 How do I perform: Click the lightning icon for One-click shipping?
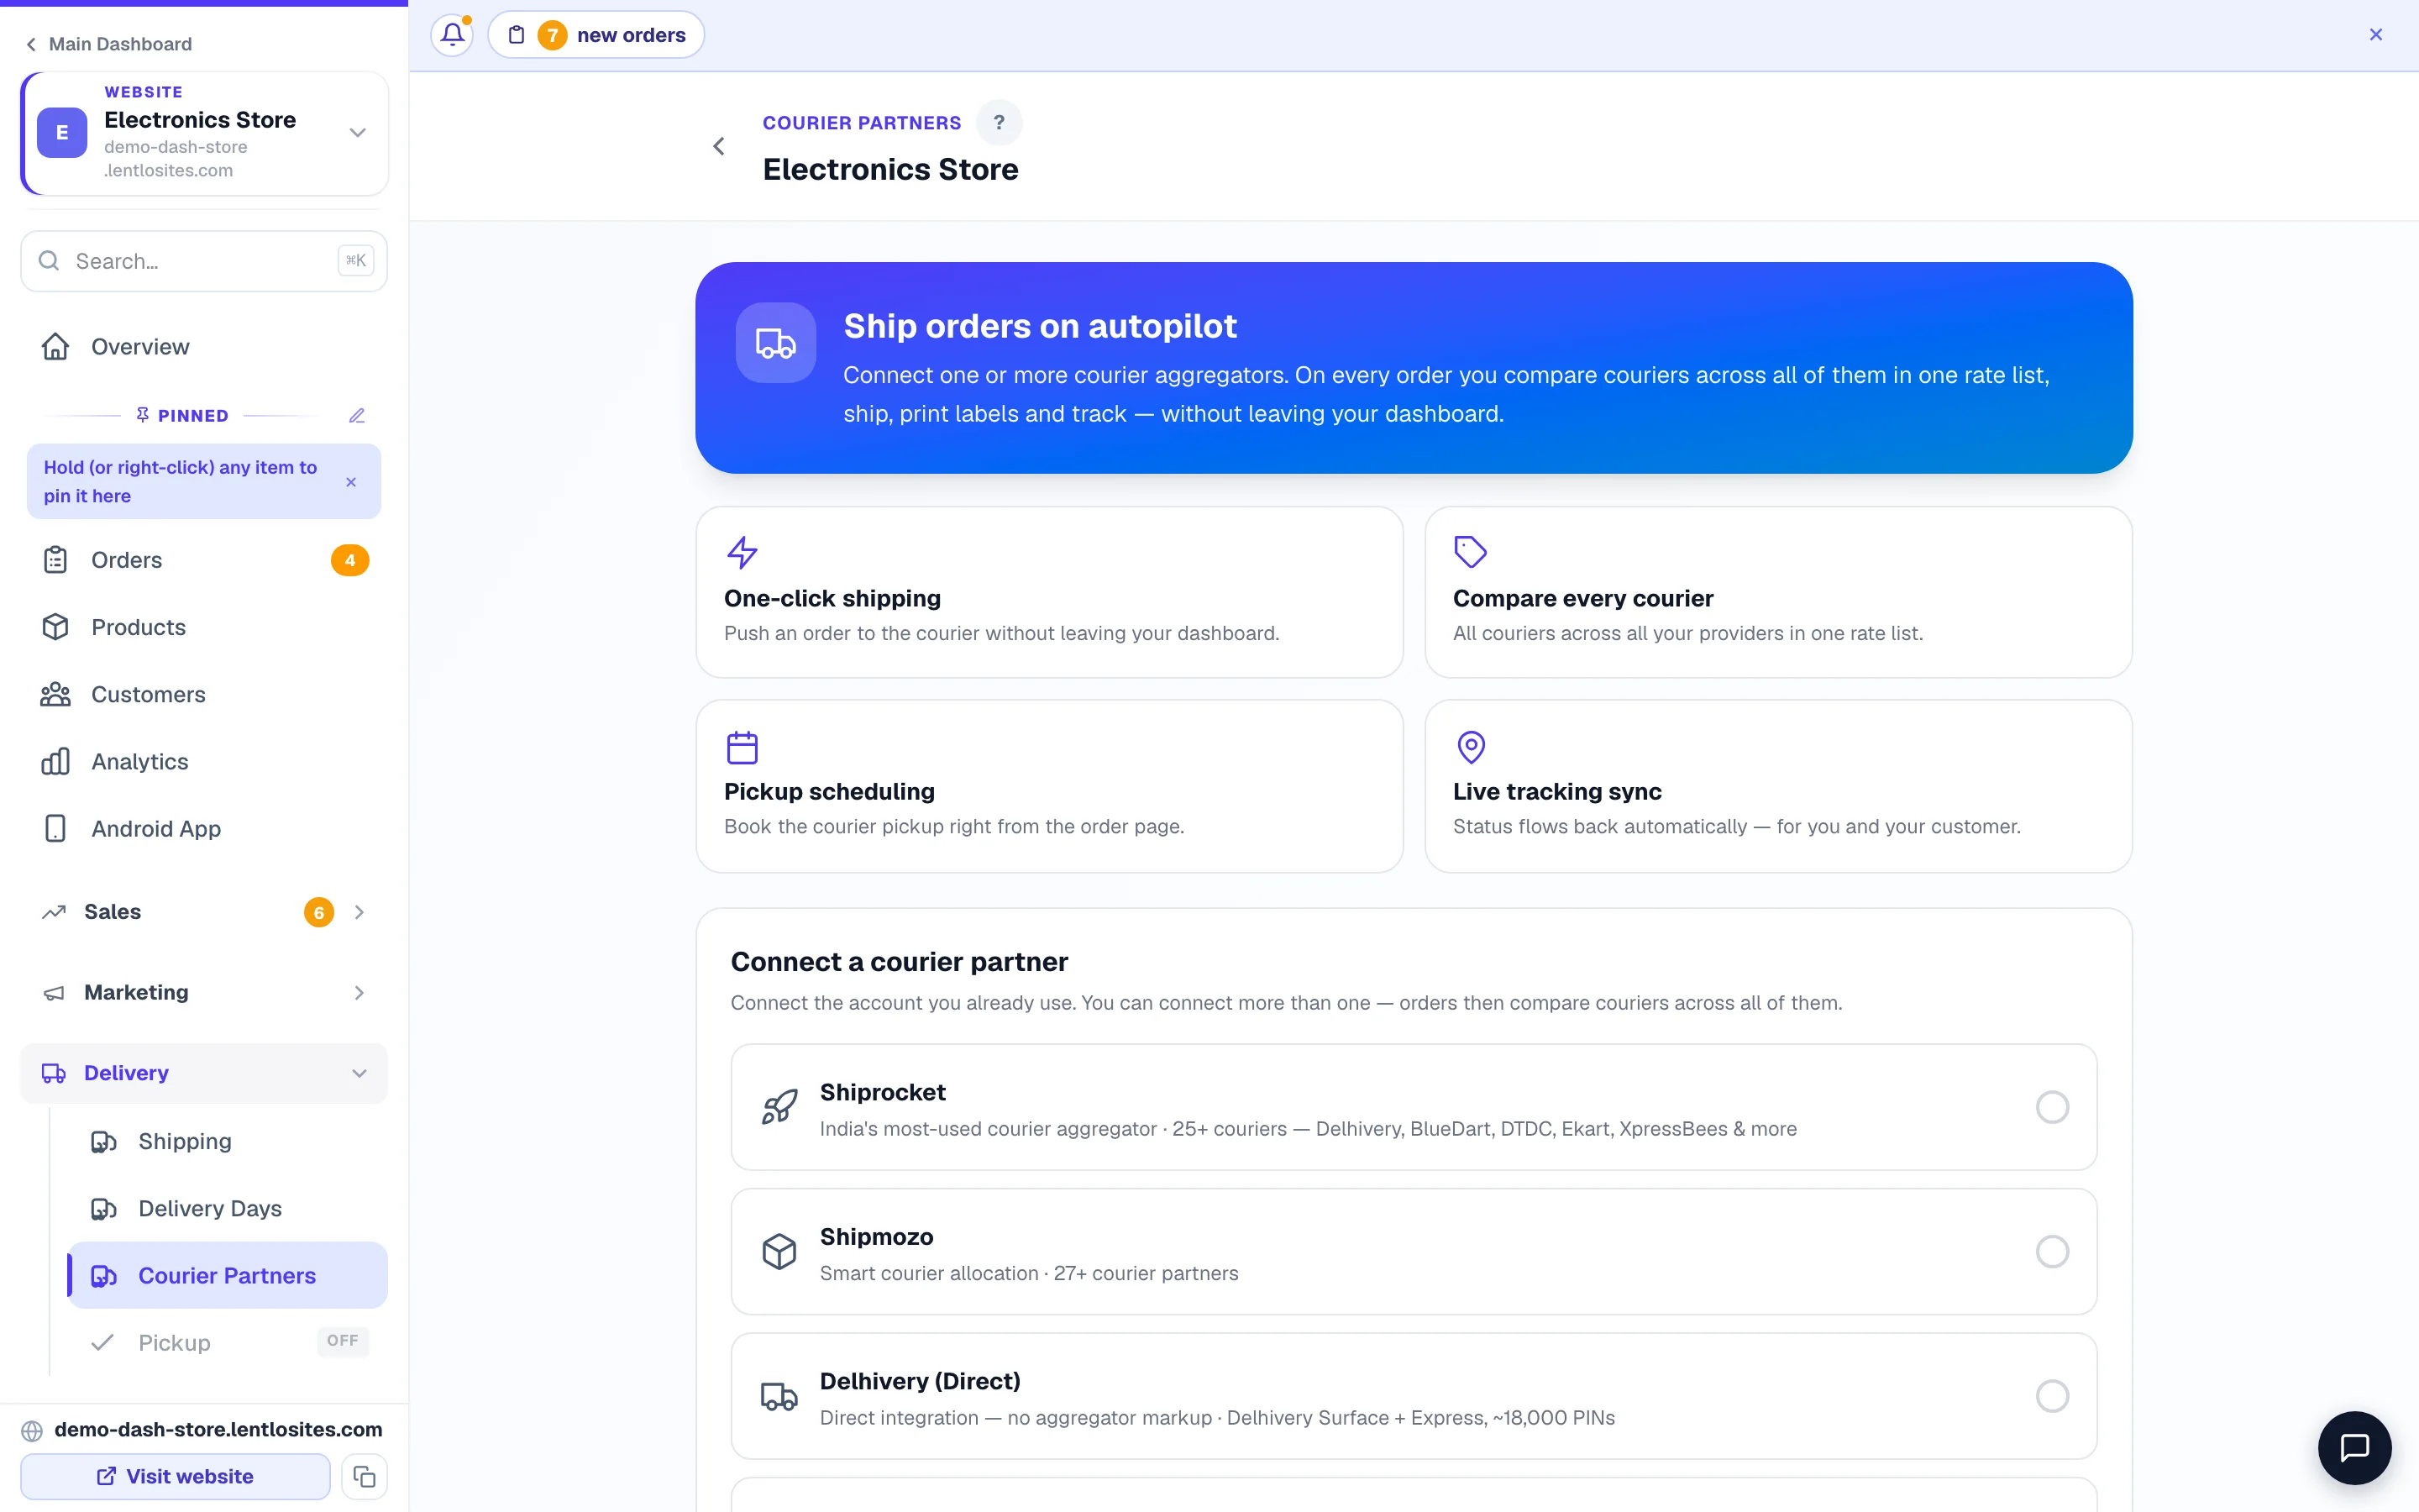742,552
